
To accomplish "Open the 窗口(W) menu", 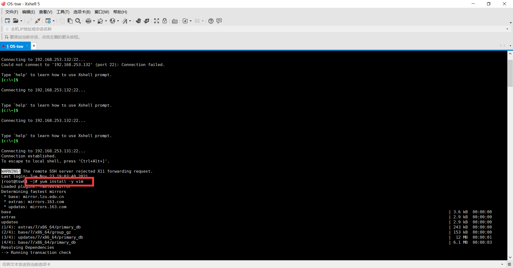I will point(102,12).
